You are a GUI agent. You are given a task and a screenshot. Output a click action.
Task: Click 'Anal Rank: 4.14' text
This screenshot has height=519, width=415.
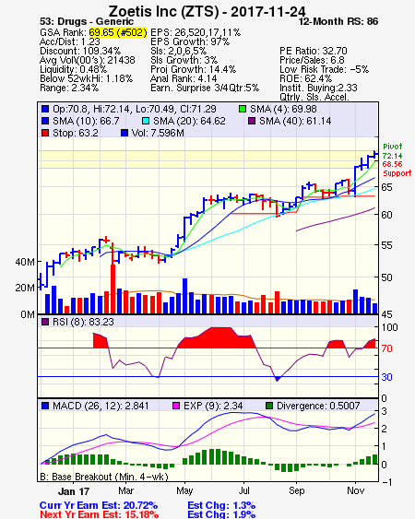point(184,78)
